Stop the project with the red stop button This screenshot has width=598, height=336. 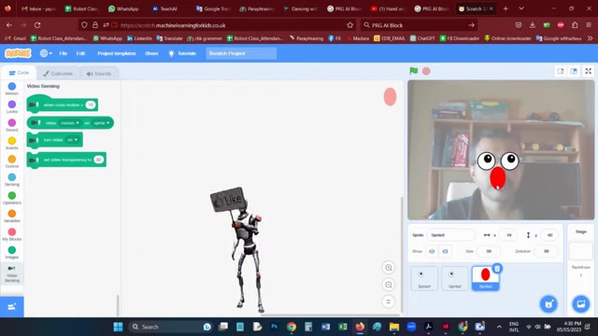tap(426, 71)
